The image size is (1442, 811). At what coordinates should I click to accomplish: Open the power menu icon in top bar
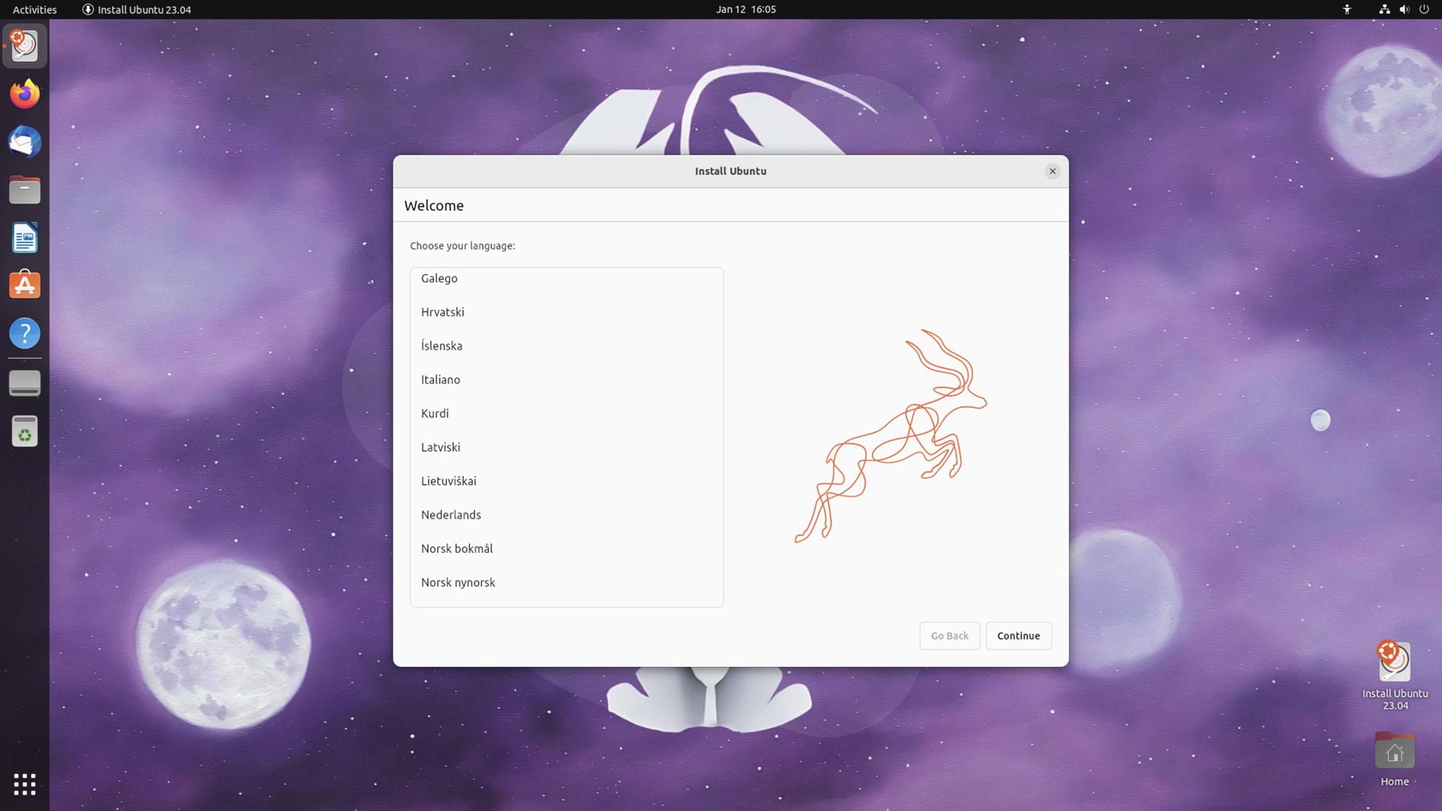pos(1423,10)
